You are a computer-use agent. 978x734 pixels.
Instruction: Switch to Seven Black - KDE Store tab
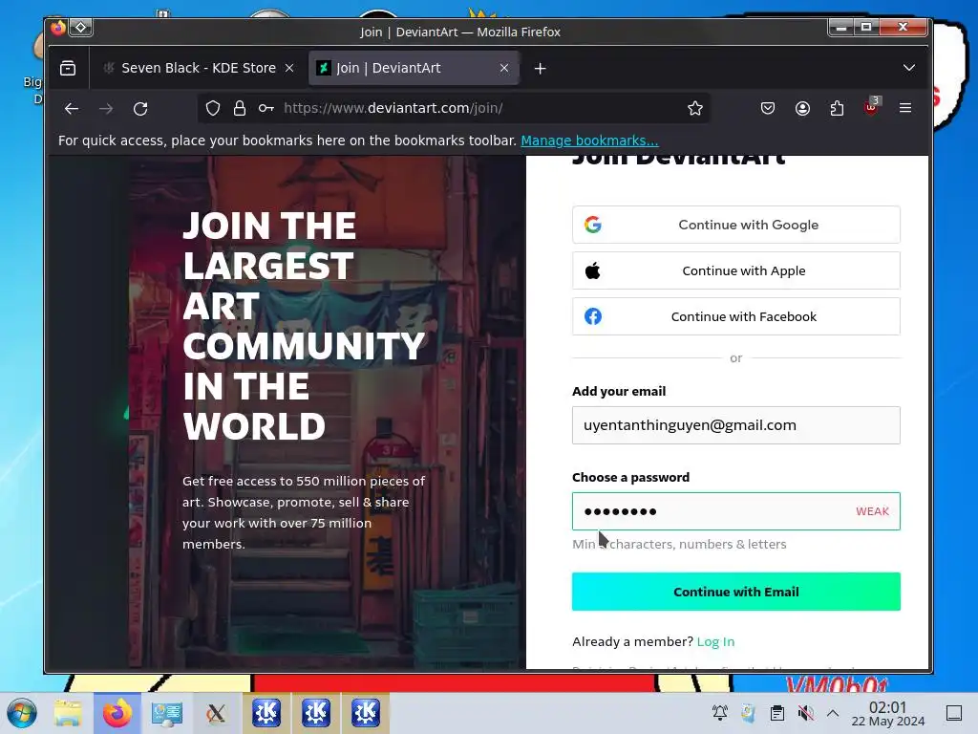point(199,68)
